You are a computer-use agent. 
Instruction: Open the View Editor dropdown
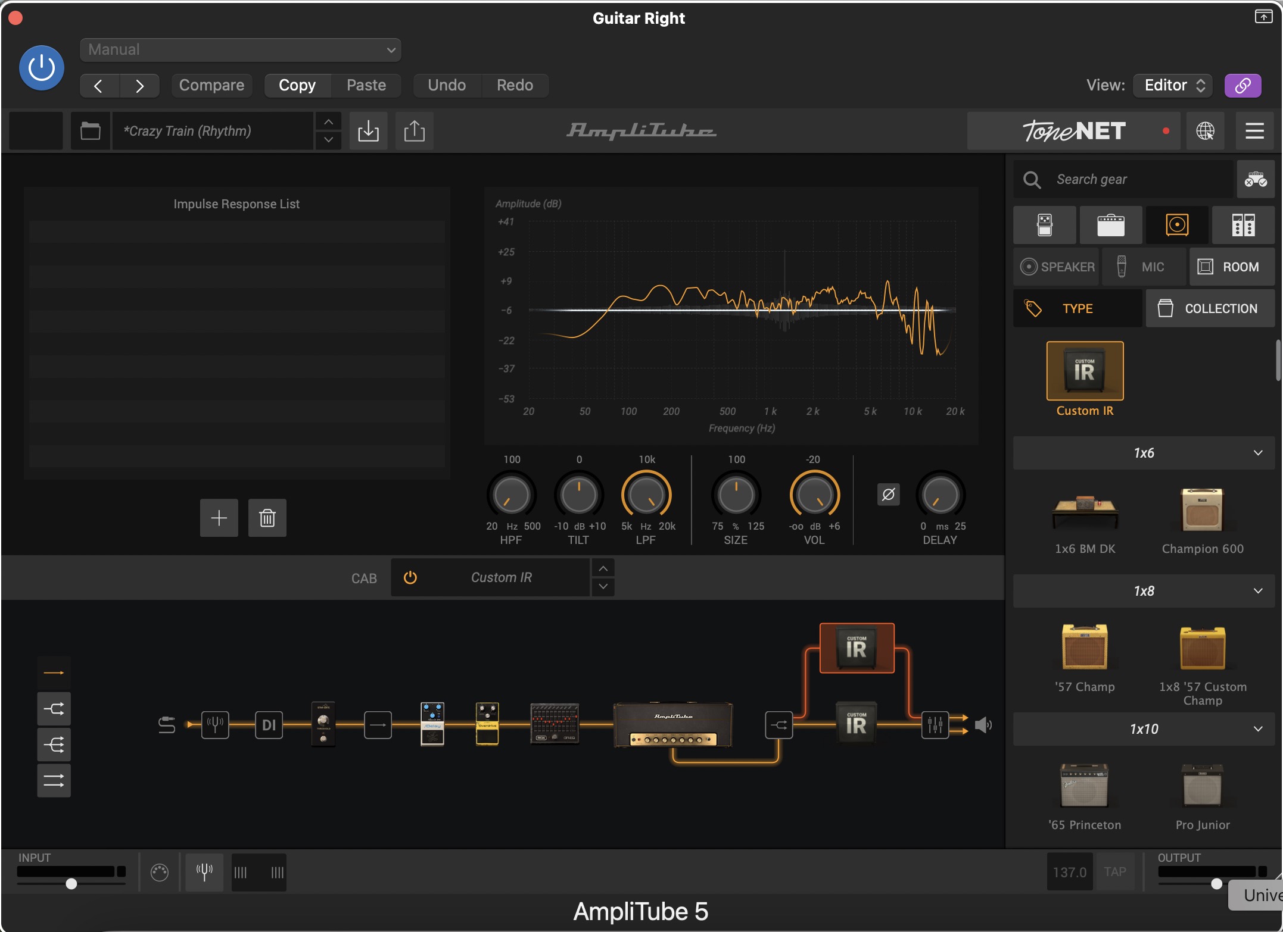click(1172, 85)
